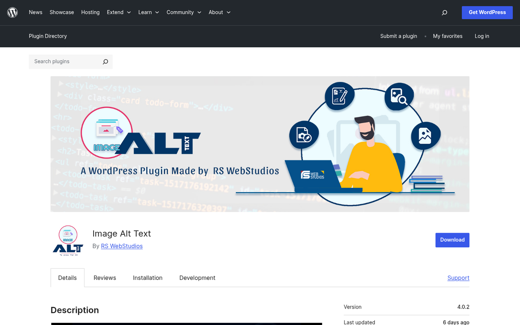Image resolution: width=520 pixels, height=325 pixels.
Task: Expand the Extend dropdown menu
Action: point(118,12)
